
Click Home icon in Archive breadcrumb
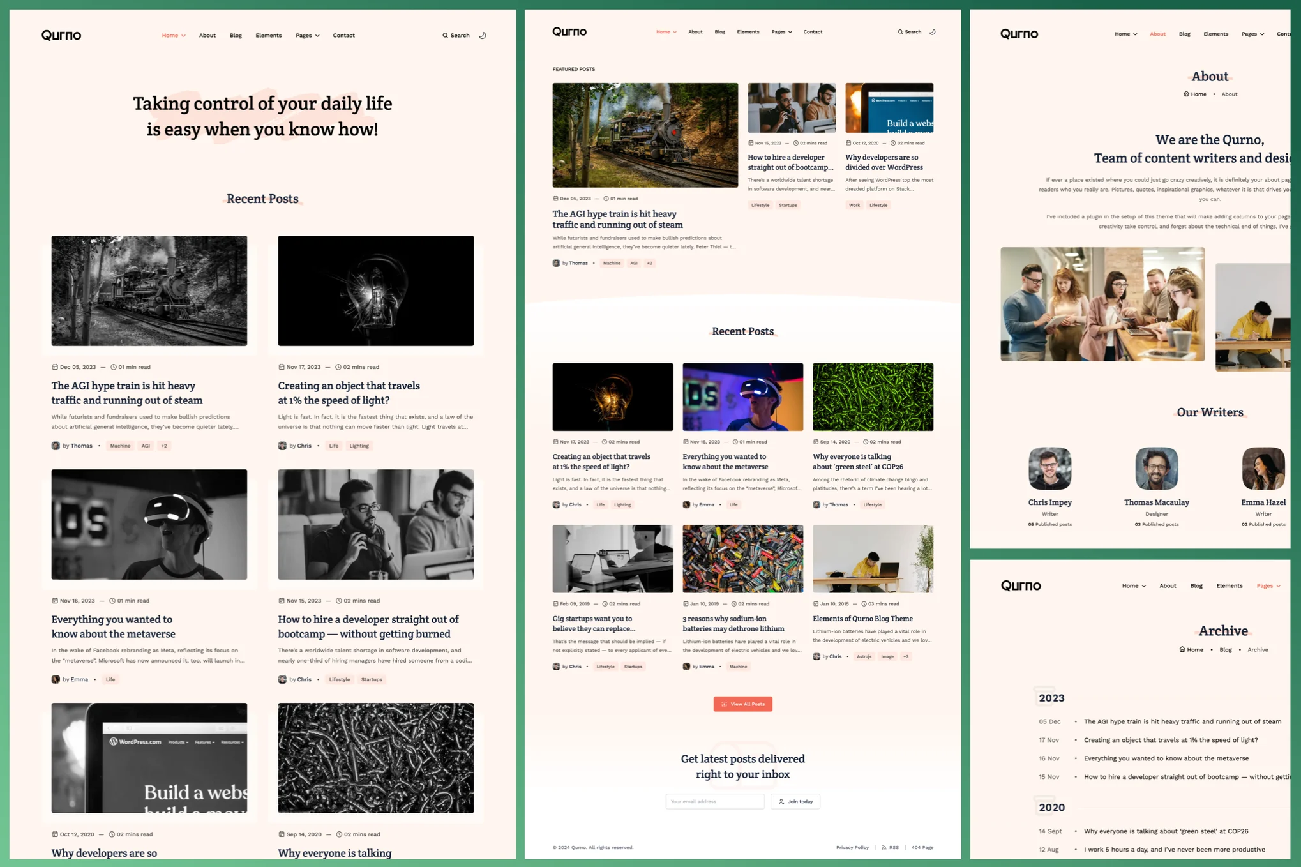tap(1182, 649)
